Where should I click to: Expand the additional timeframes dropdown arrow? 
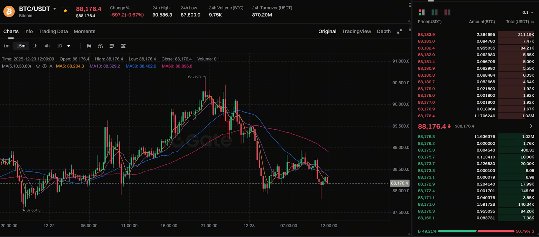69,46
